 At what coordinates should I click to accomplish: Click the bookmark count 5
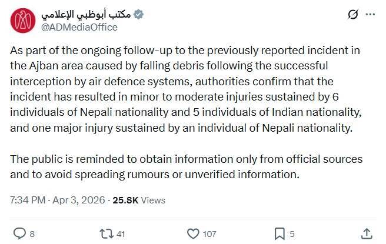pyautogui.click(x=292, y=234)
